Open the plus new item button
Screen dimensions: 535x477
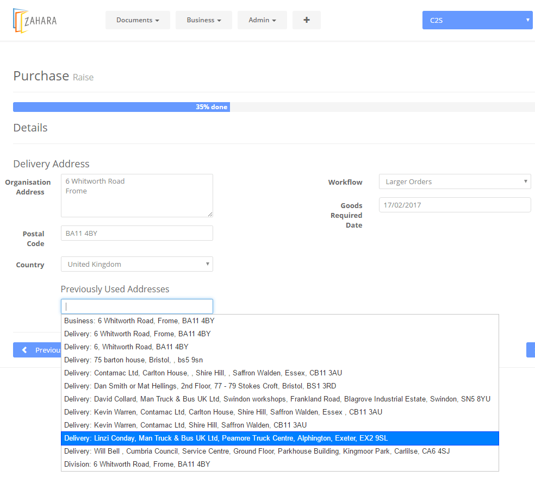pos(307,20)
